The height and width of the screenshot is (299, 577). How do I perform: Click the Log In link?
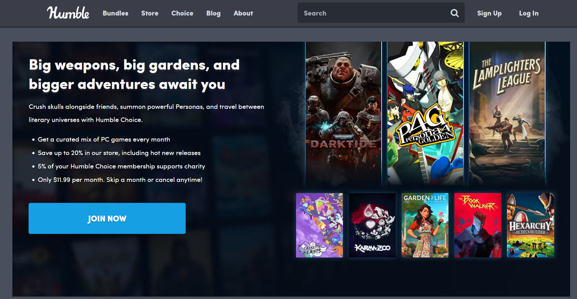tap(529, 13)
